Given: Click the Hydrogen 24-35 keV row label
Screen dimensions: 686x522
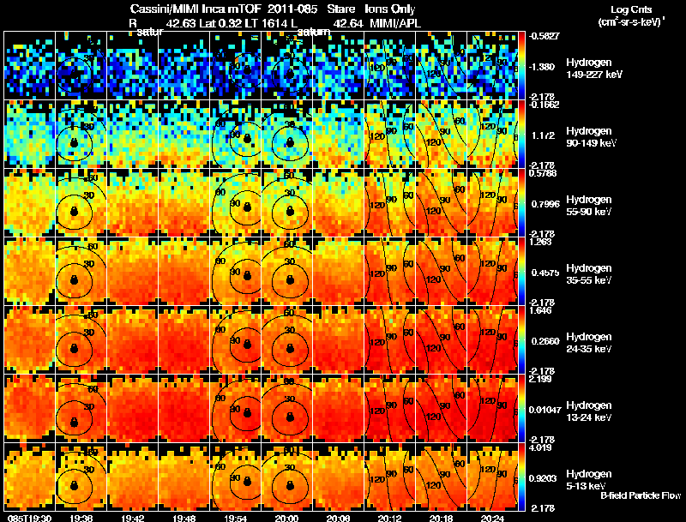Looking at the screenshot, I should point(589,343).
